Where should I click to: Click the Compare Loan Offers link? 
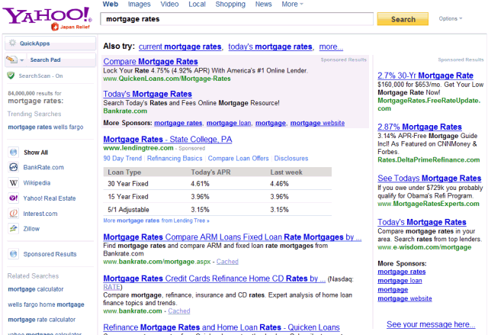tap(238, 159)
